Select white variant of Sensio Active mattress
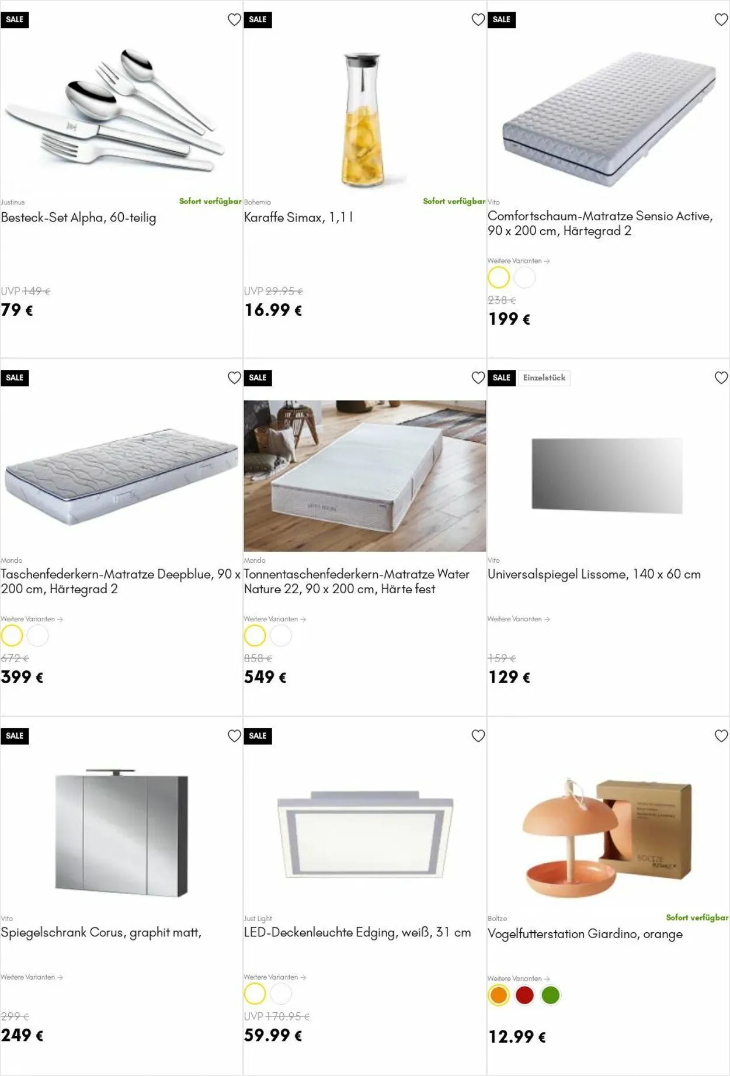Viewport: 730px width, 1076px height. pos(524,278)
